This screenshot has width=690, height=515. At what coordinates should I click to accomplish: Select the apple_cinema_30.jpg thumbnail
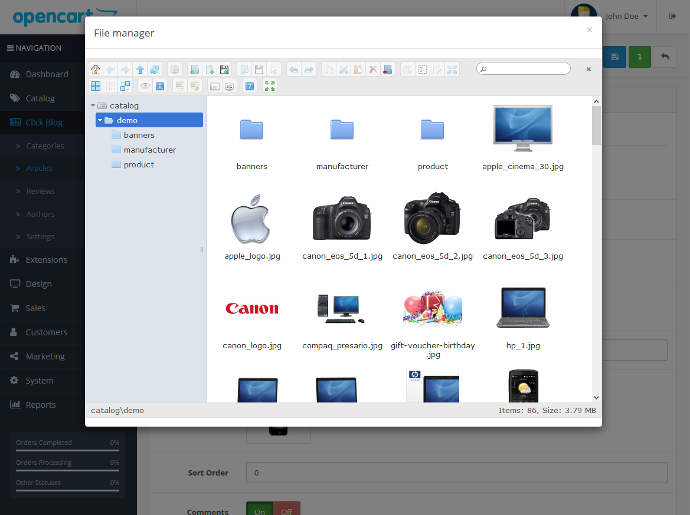(x=523, y=128)
